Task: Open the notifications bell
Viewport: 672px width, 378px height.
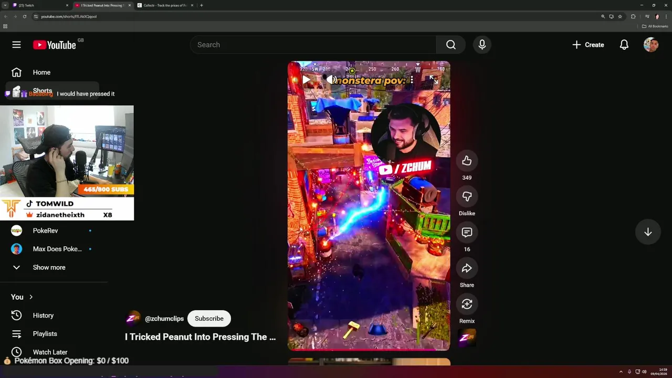Action: click(624, 45)
